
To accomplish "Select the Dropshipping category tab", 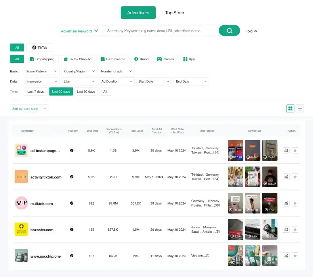I will [42, 59].
